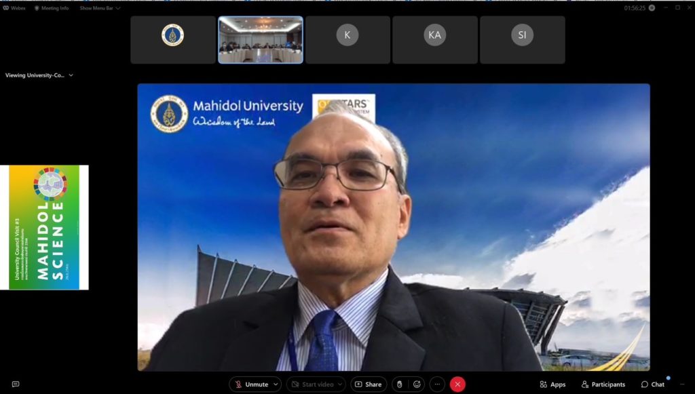Click the disabled Start video button
This screenshot has width=695, height=394.
click(x=311, y=385)
